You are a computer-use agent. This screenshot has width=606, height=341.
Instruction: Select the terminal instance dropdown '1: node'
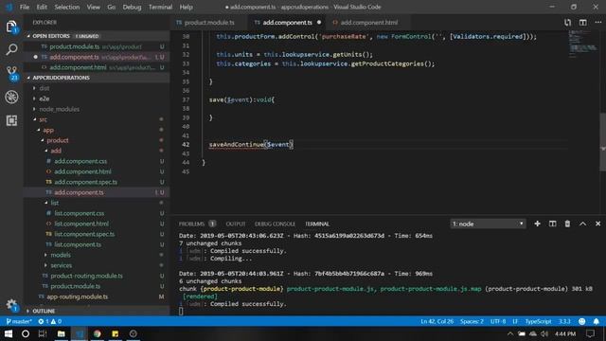[488, 224]
